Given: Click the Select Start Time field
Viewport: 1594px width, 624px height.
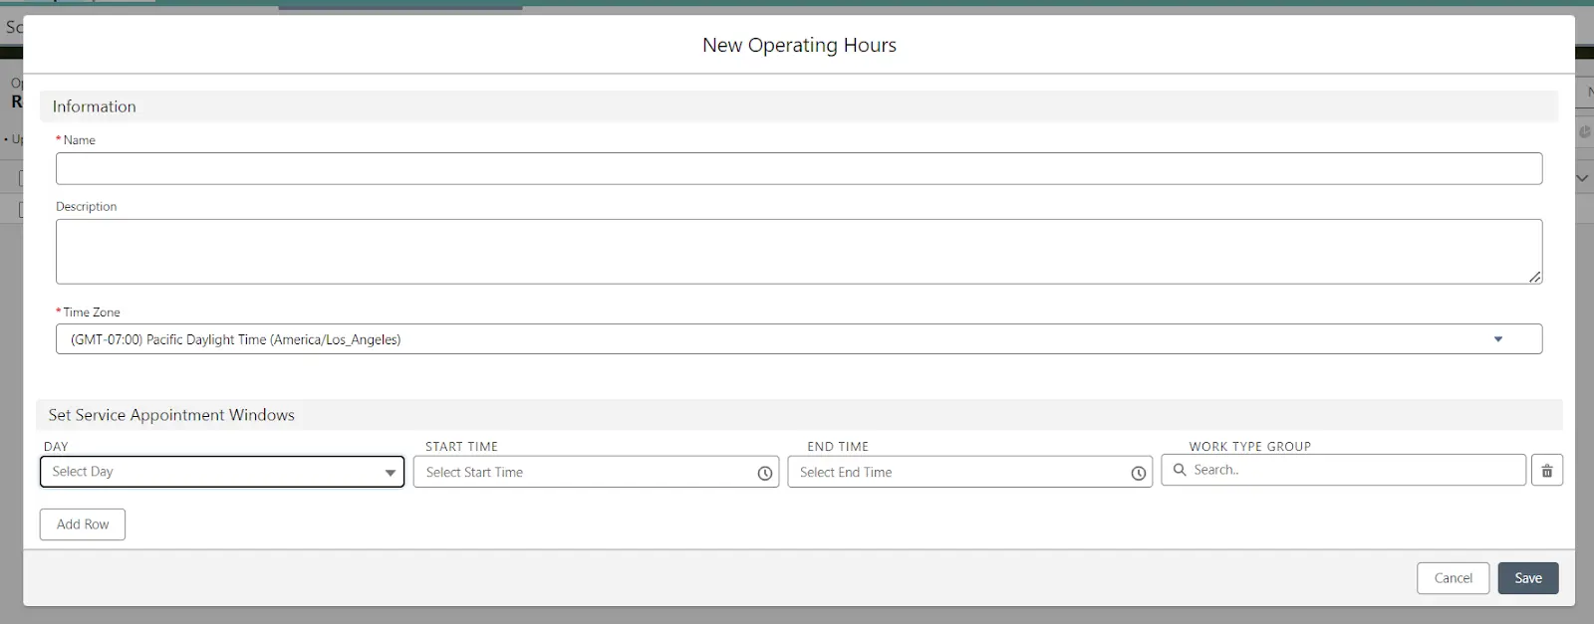Looking at the screenshot, I should pos(586,473).
